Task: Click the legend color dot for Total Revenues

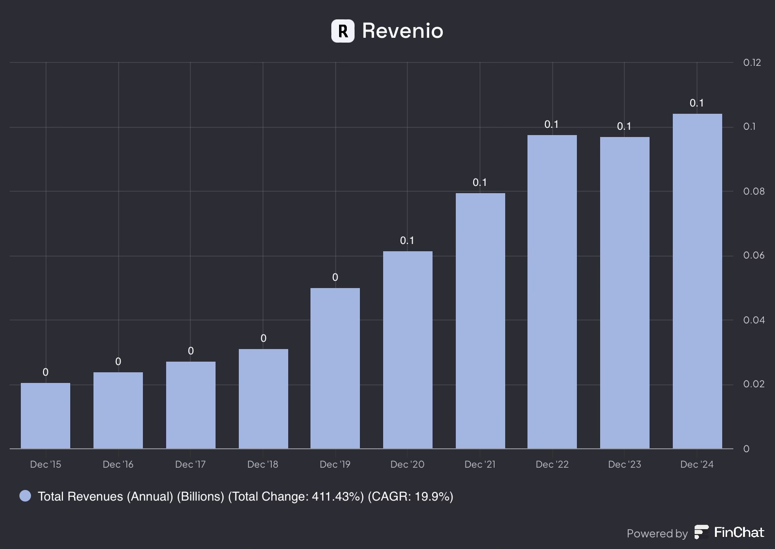Action: [25, 496]
